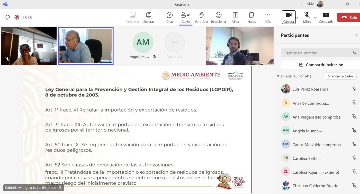Click the muted mic icon on the woman's video tile

(7, 59)
